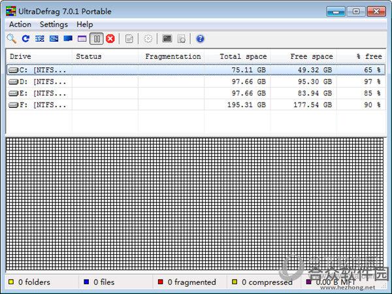Click the 0 files status entry

tap(104, 282)
